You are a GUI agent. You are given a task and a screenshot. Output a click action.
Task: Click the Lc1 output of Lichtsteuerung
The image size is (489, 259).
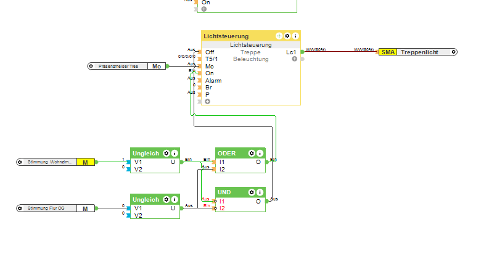[x=291, y=52]
